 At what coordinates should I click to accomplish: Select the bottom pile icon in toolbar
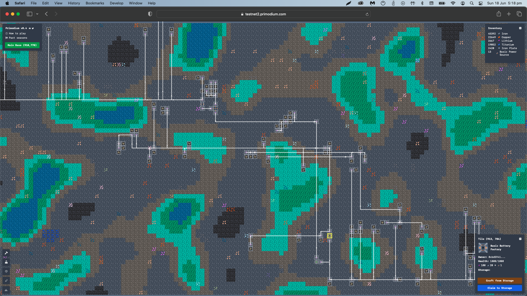tap(6, 290)
